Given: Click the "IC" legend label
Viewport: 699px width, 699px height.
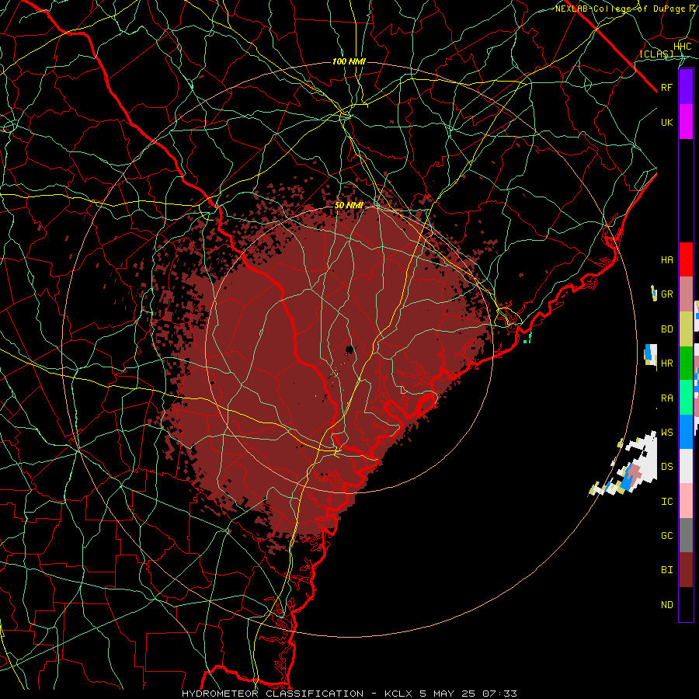Looking at the screenshot, I should coord(666,502).
